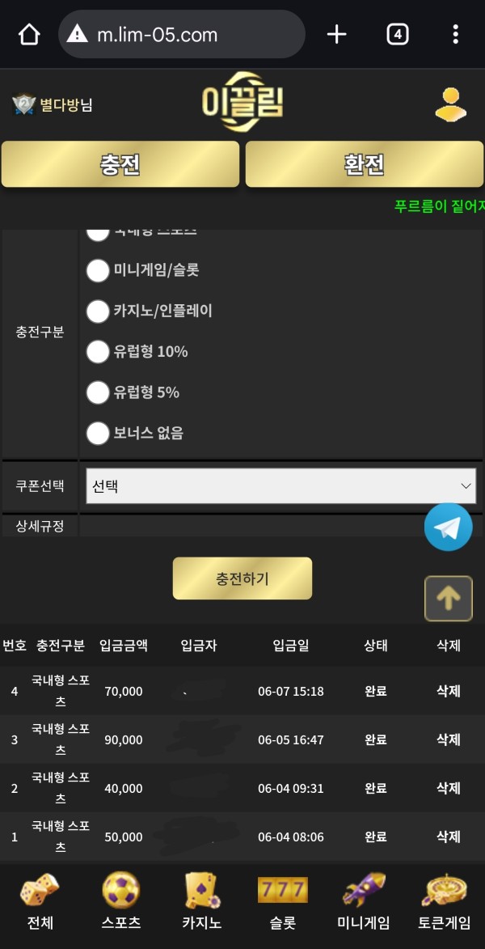Open the browser three-dot menu
485x949 pixels.
click(x=456, y=35)
